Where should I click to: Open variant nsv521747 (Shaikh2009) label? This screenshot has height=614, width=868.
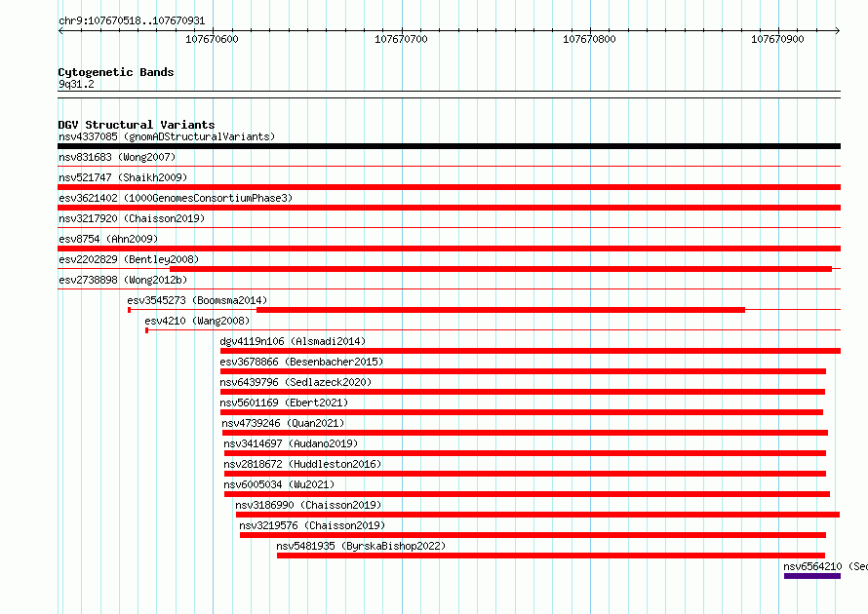coord(123,177)
